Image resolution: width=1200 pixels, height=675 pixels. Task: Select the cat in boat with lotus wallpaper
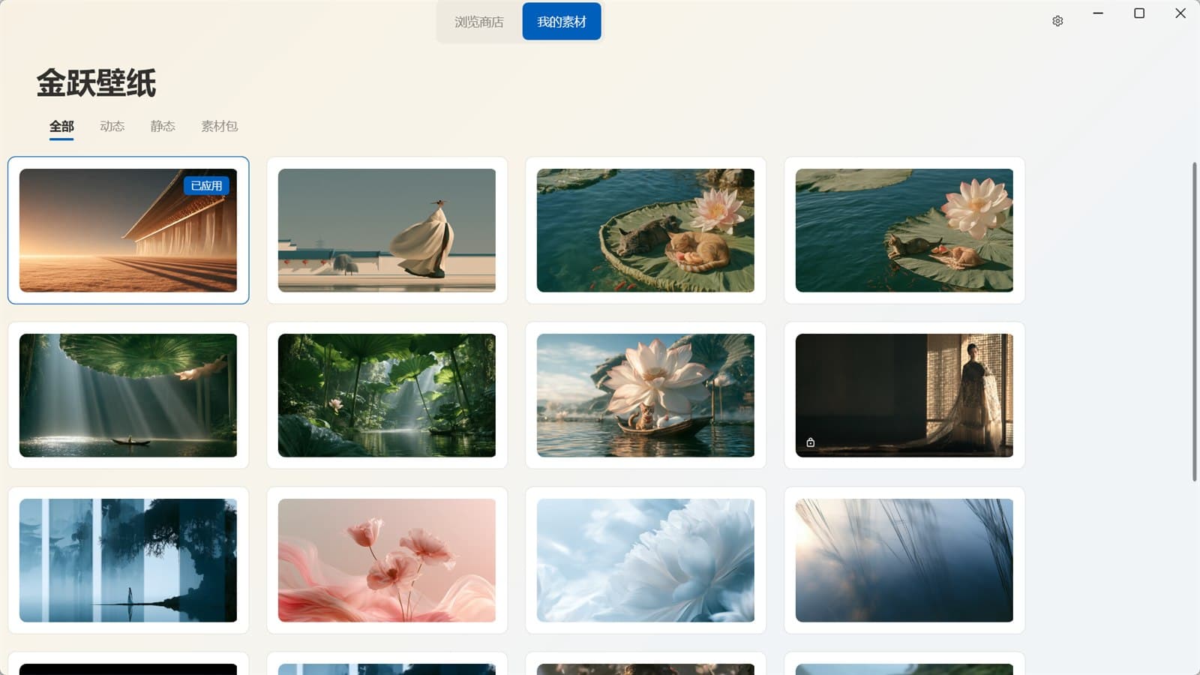[x=646, y=395]
